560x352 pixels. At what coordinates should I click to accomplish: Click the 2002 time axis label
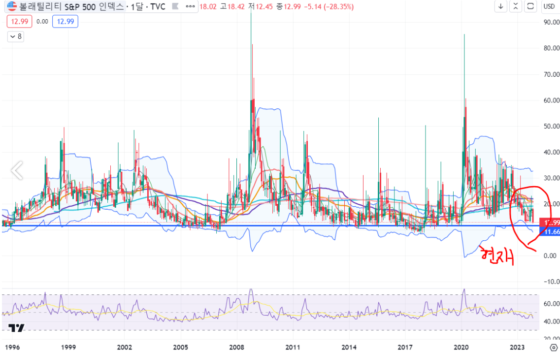(124, 347)
